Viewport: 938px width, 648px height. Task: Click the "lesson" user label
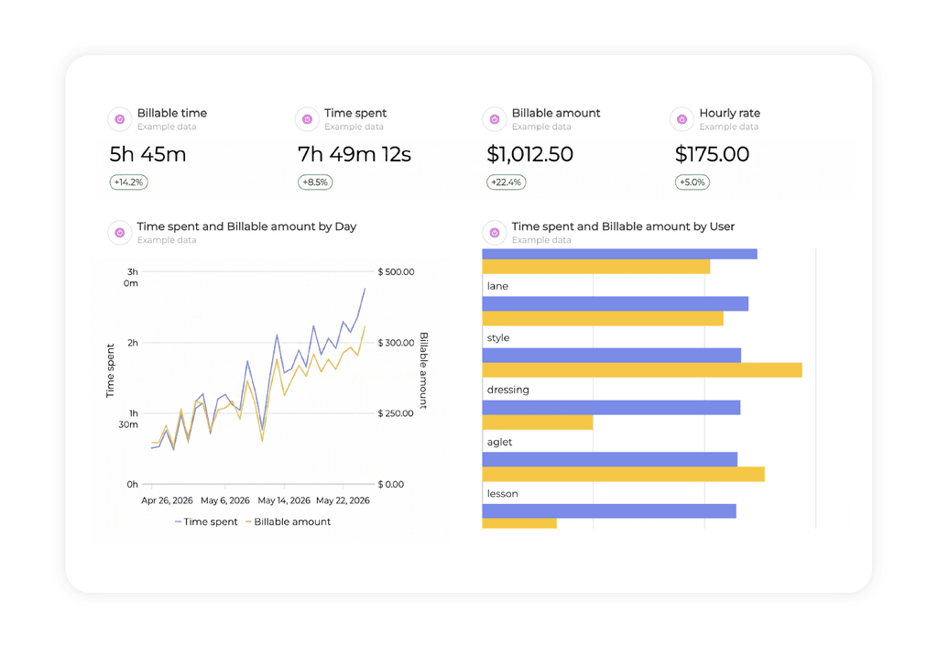coord(503,494)
